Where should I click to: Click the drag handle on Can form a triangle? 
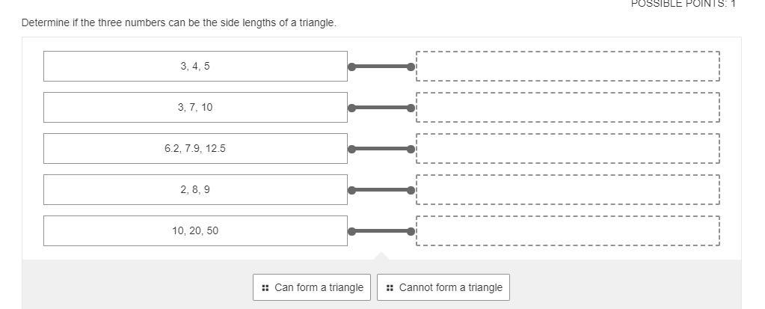[x=265, y=287]
